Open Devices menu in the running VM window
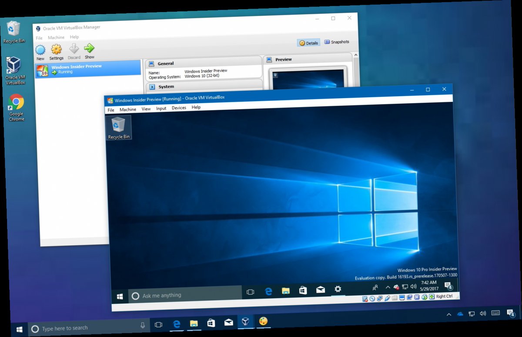The image size is (522, 337). (179, 108)
